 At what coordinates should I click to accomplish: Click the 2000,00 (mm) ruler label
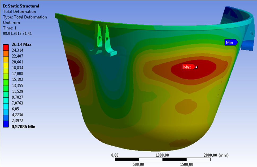[216, 155]
